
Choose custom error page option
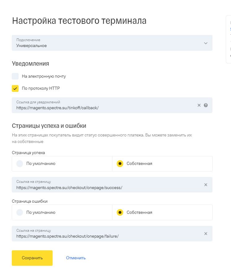[120, 213]
